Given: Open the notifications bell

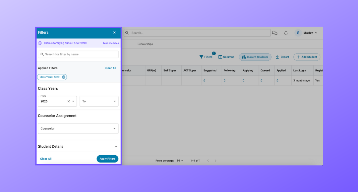Looking at the screenshot, I should tap(286, 33).
